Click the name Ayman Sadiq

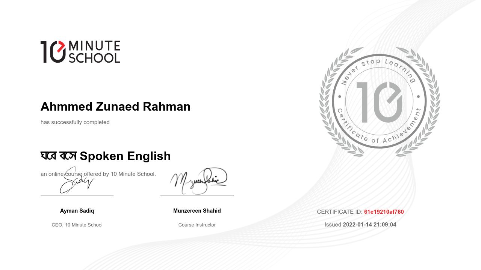tap(77, 211)
